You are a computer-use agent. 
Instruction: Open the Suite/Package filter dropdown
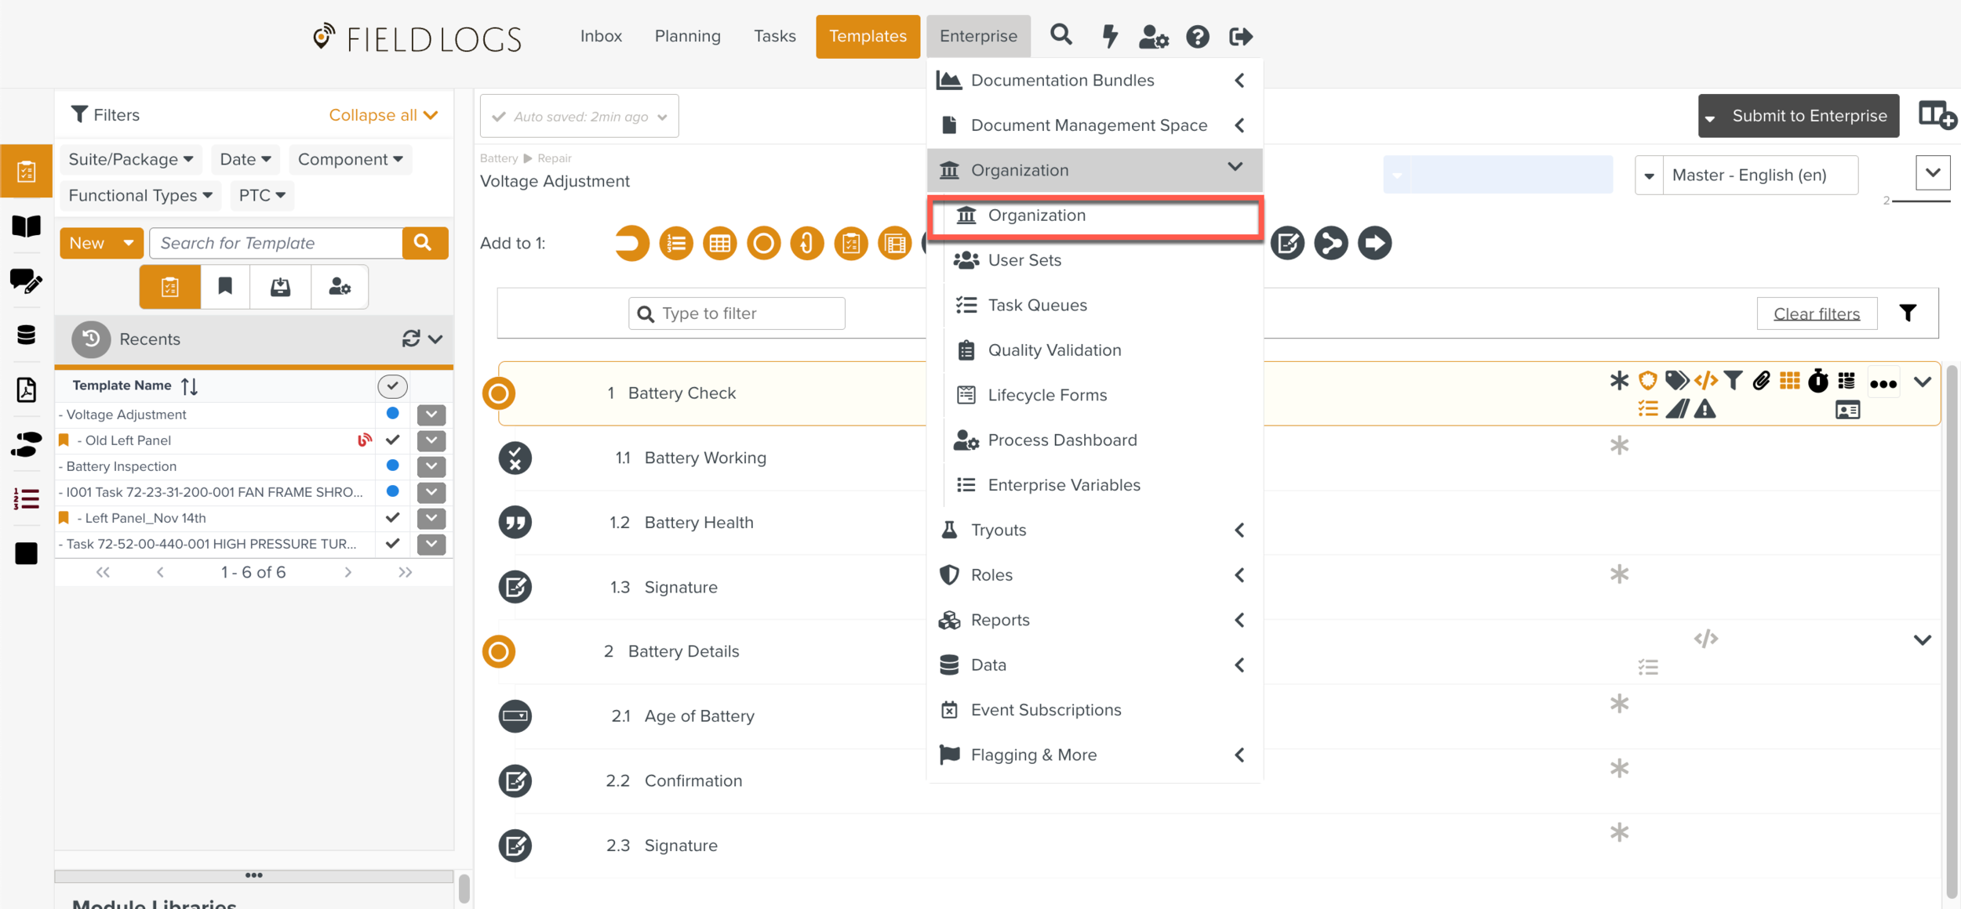130,159
